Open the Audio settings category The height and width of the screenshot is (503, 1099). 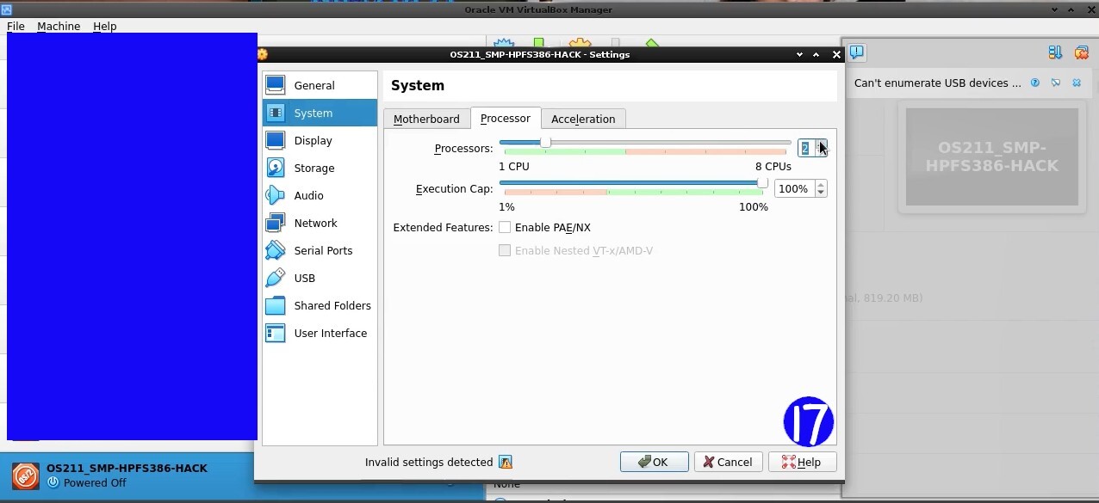[x=320, y=195]
